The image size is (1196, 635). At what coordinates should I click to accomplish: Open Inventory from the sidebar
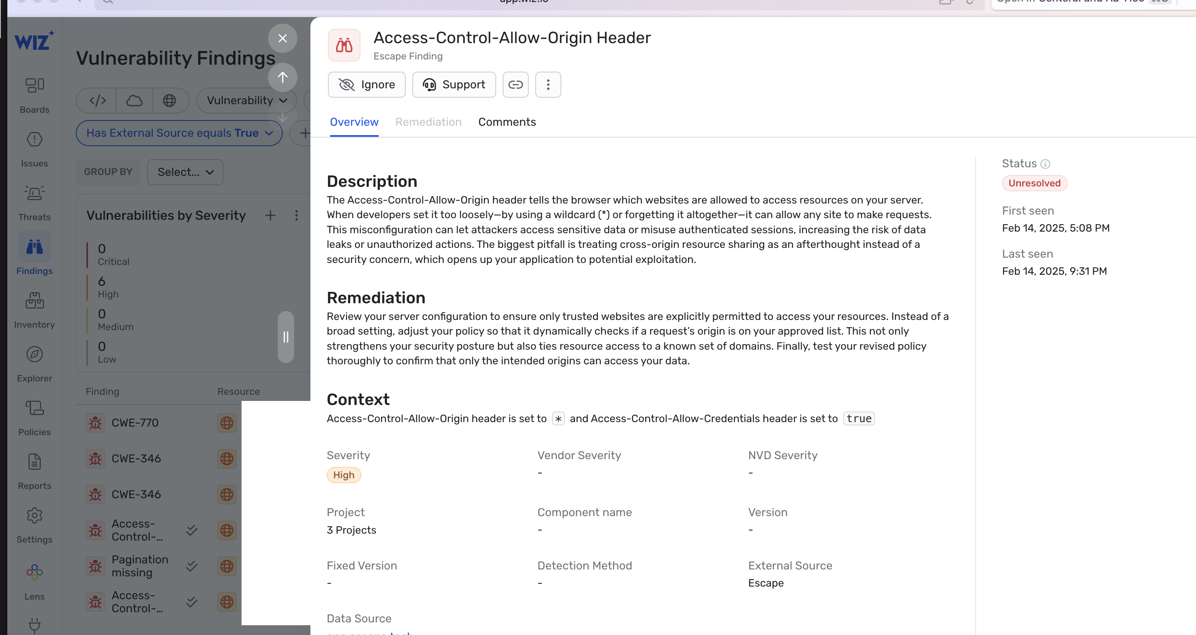coord(34,310)
